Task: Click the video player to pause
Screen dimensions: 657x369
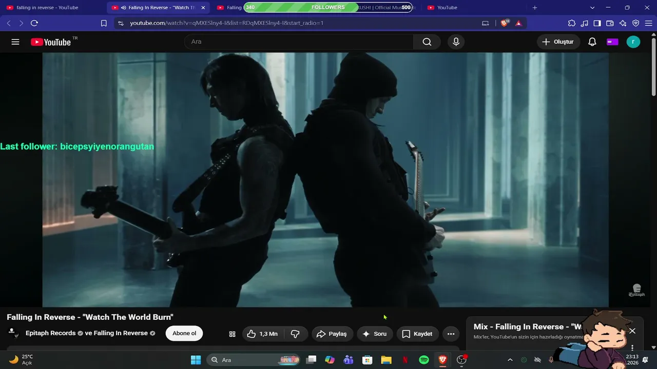Action: click(x=325, y=179)
